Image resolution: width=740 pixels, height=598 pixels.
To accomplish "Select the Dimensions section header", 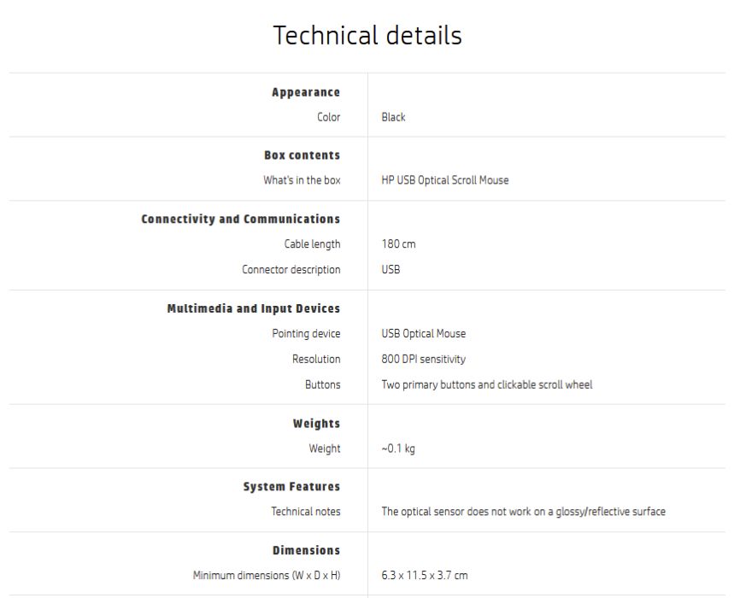I will tap(306, 550).
